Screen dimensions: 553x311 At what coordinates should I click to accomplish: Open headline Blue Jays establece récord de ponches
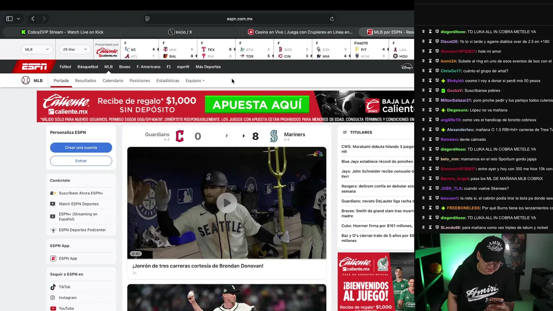coord(377,162)
